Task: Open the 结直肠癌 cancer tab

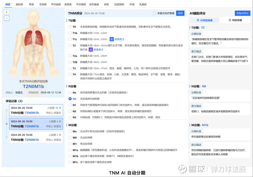Action: pos(119,5)
